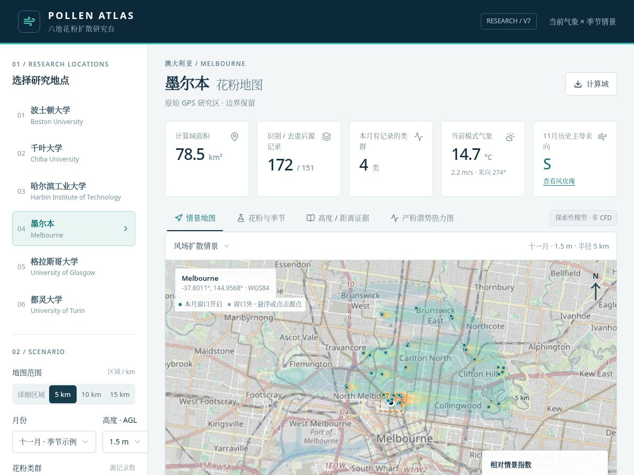
Task: Open the 月份 dropdown showing 十一月·季节示例
Action: click(54, 442)
